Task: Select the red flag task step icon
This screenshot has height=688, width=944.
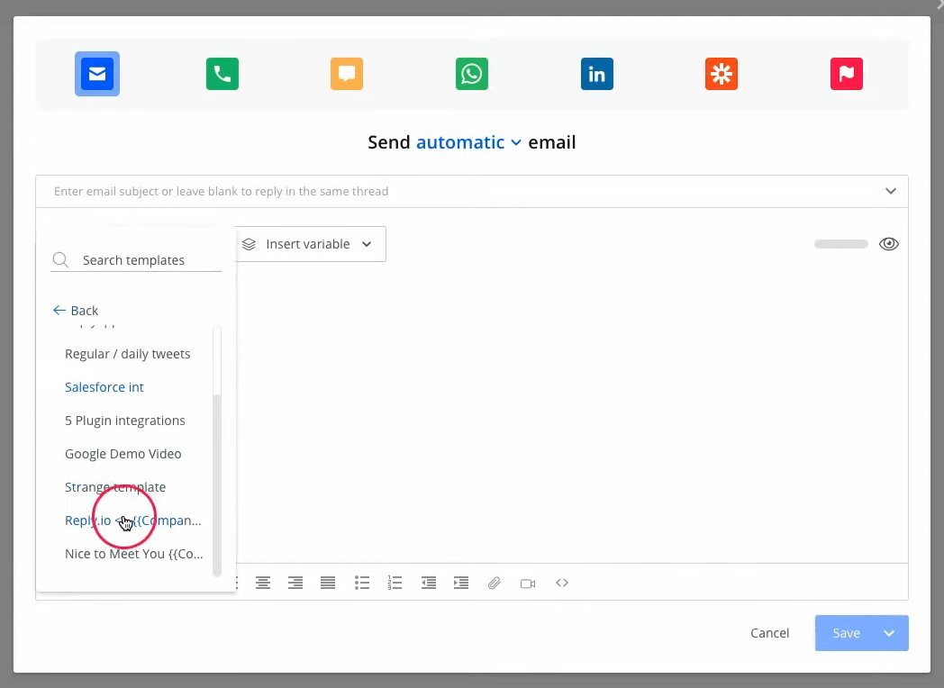Action: click(x=847, y=74)
